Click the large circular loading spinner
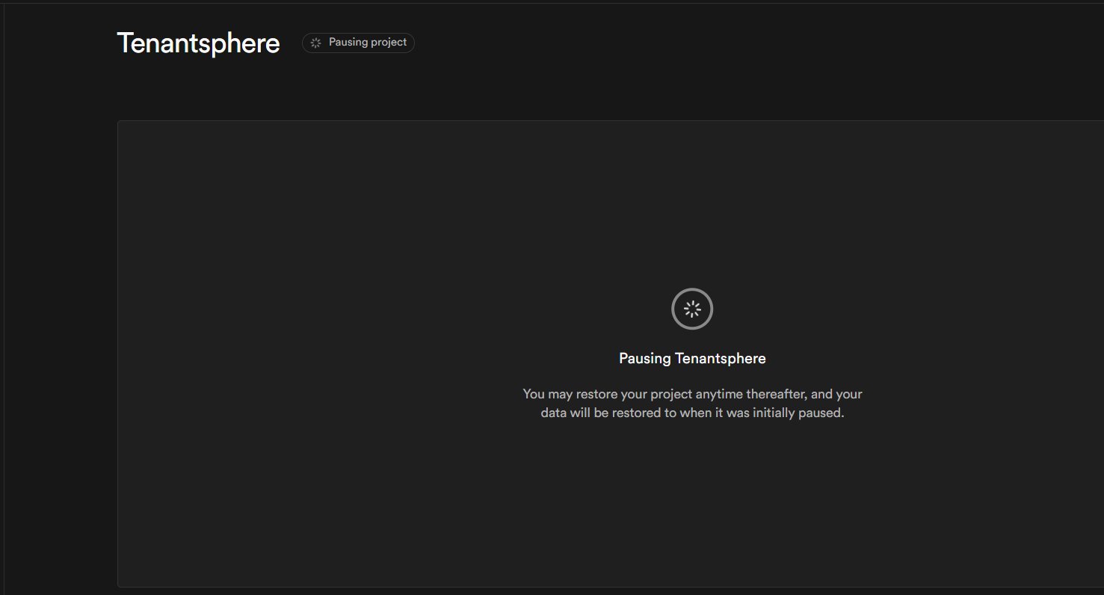The width and height of the screenshot is (1104, 595). point(692,309)
